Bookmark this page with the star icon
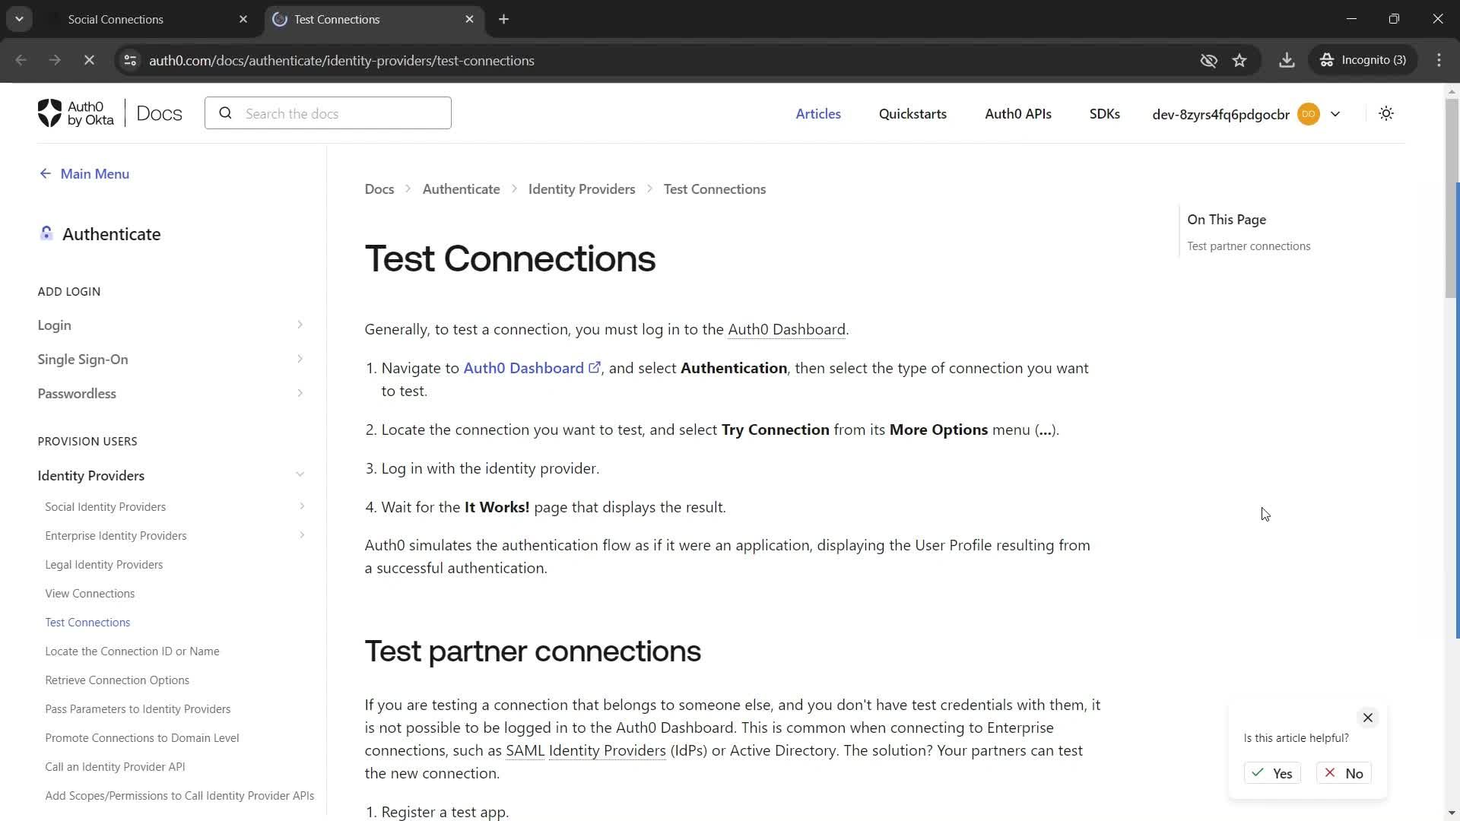1460x821 pixels. tap(1239, 60)
